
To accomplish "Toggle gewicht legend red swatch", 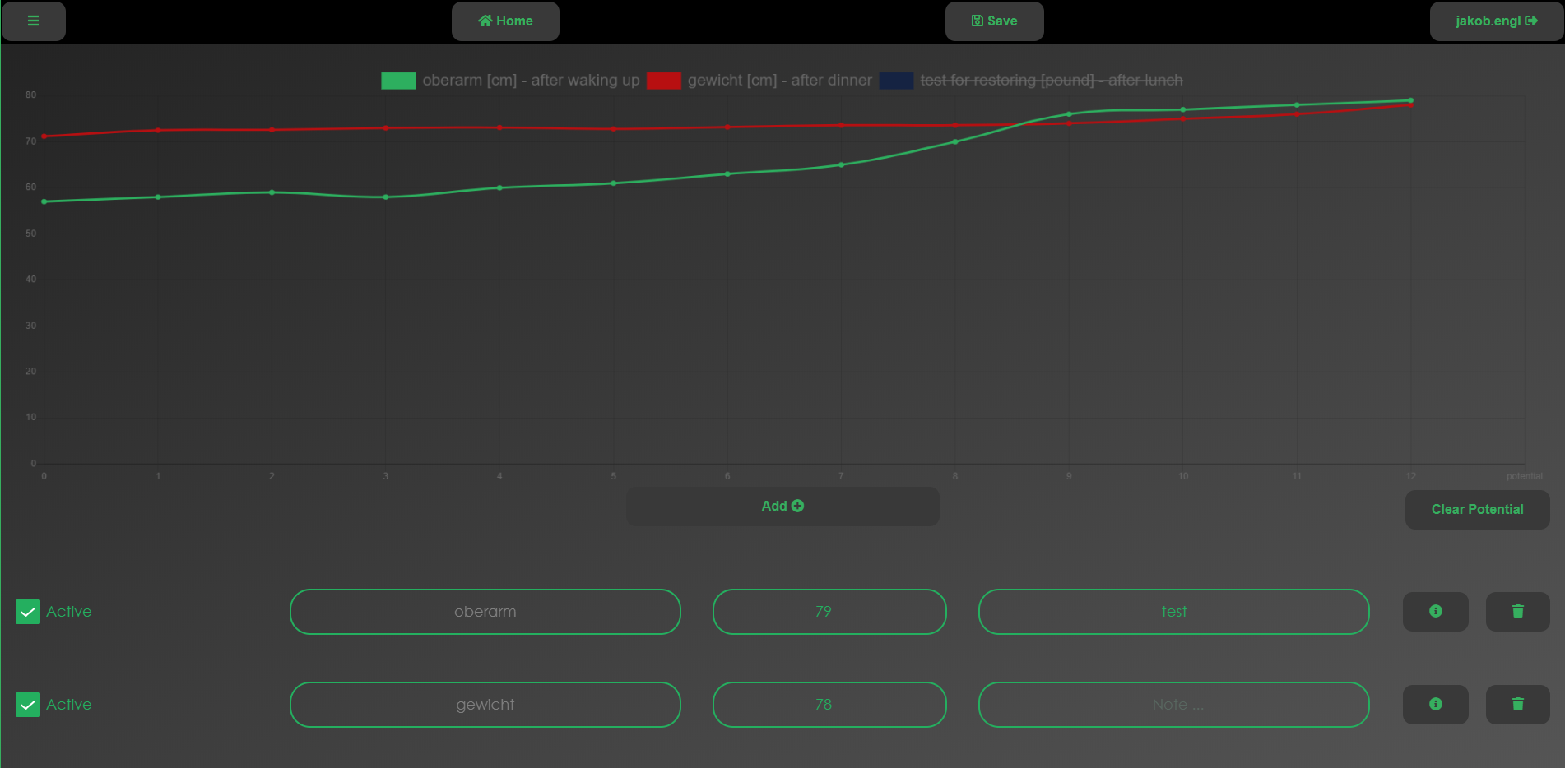I will point(663,81).
